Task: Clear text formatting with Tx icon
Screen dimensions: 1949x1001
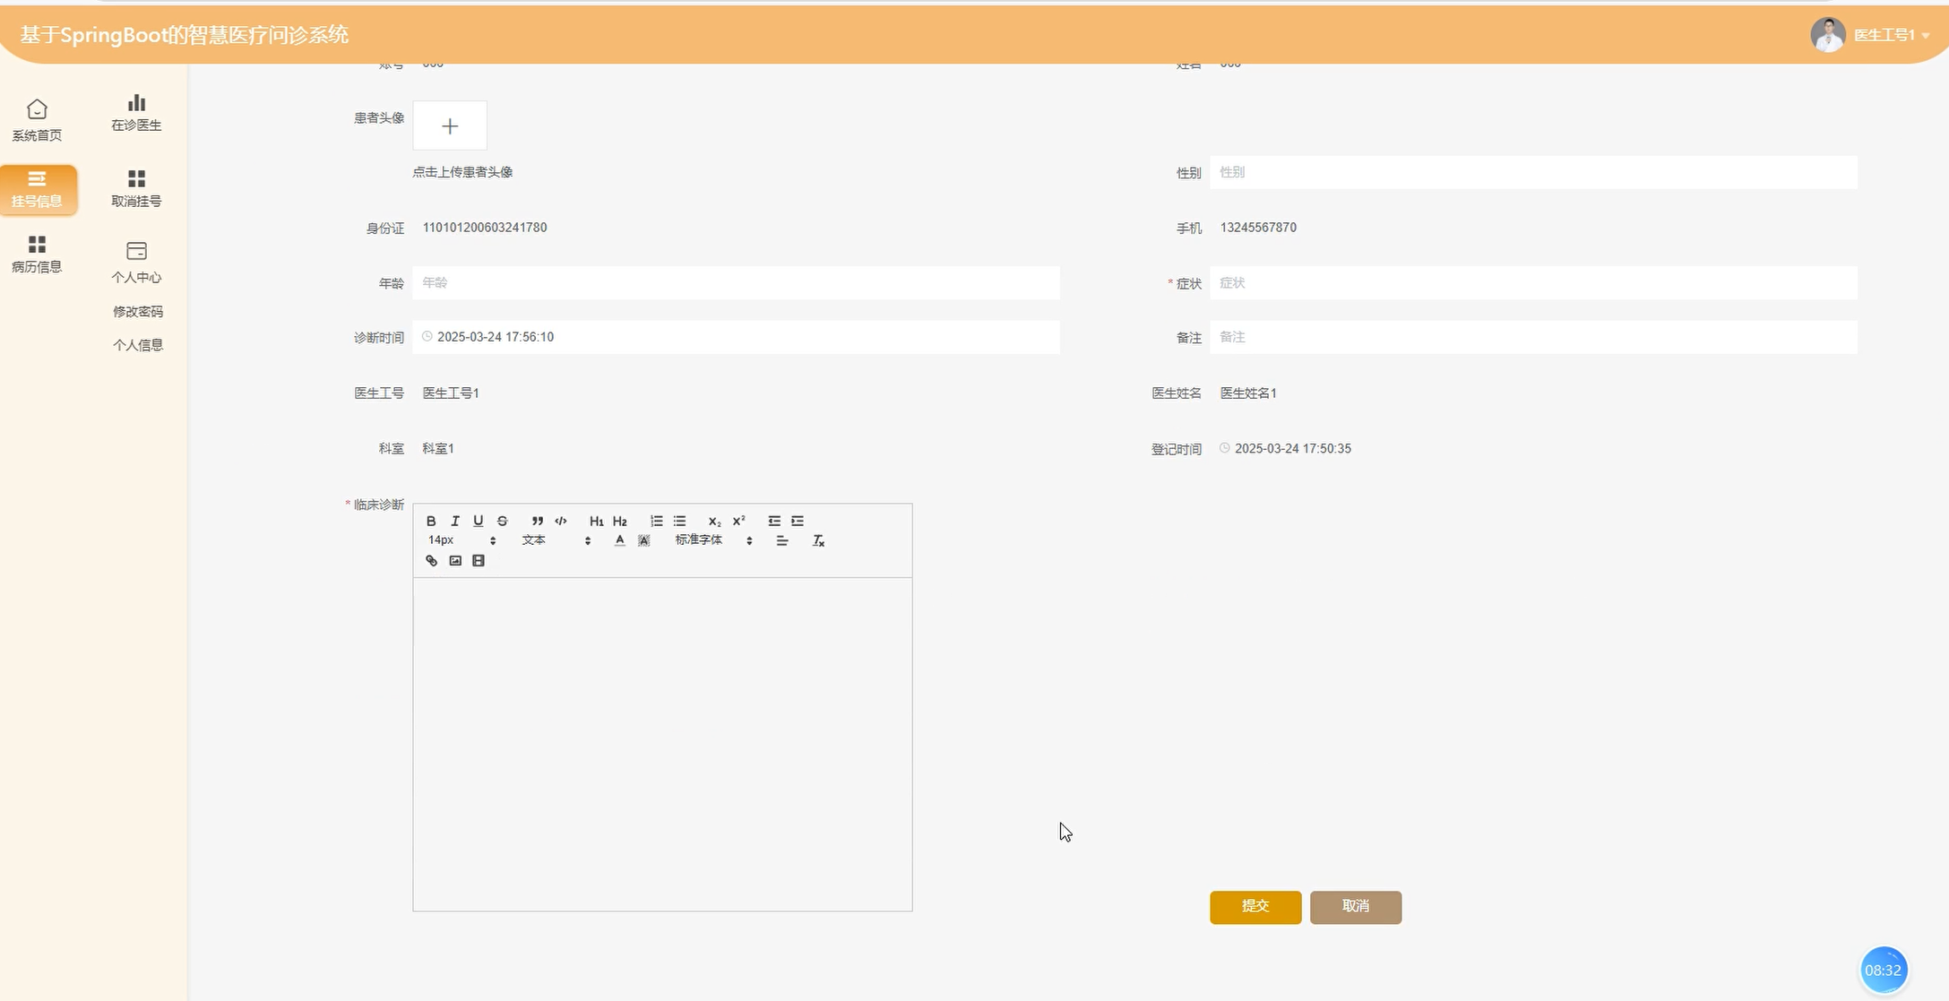Action: [x=818, y=540]
